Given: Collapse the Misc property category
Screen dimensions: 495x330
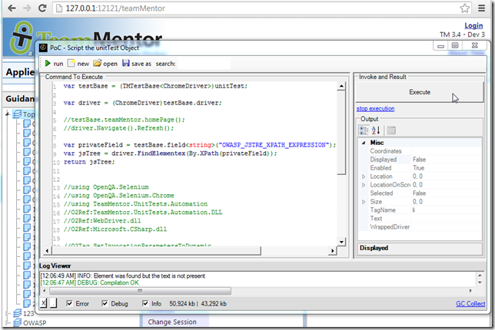Looking at the screenshot, I should point(364,143).
